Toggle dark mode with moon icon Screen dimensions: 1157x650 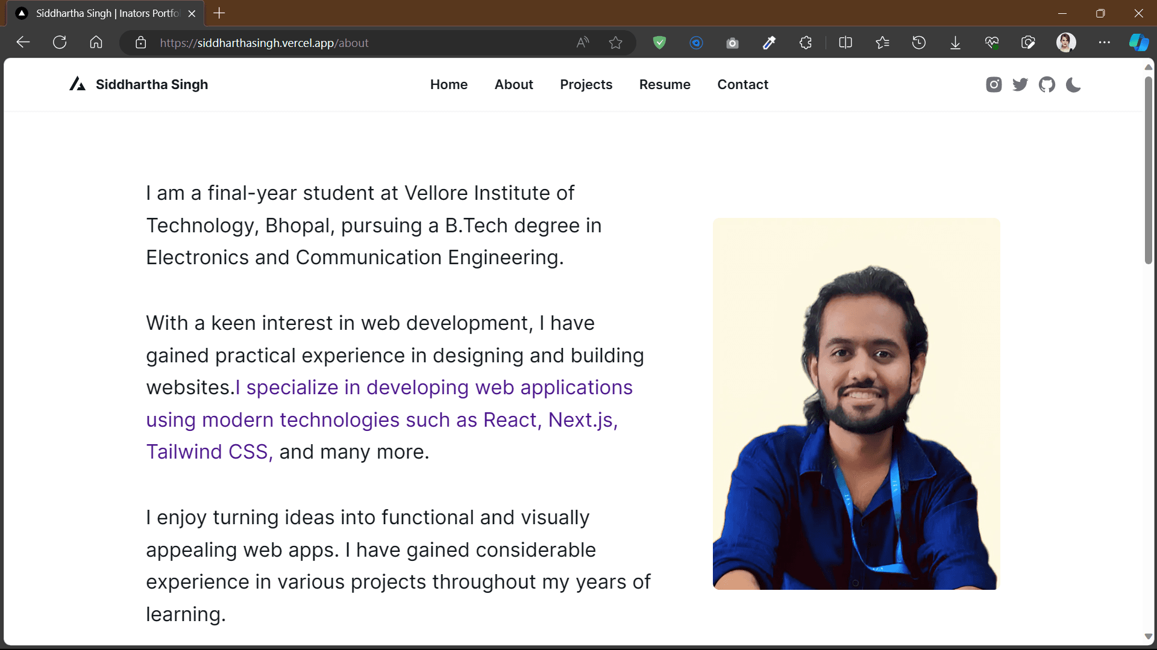(1073, 85)
